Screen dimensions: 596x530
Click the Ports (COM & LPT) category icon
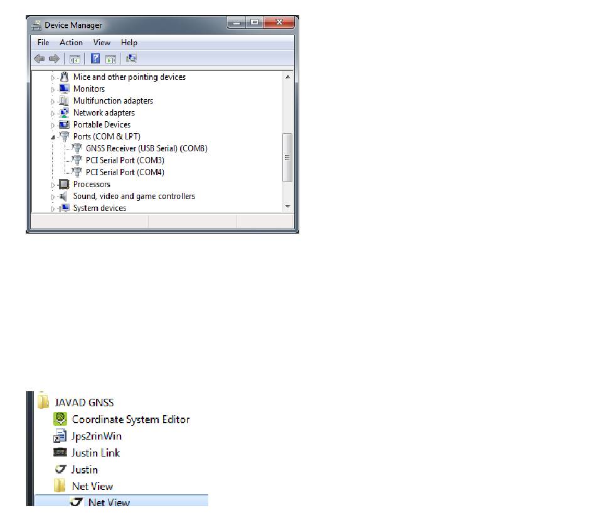point(65,136)
